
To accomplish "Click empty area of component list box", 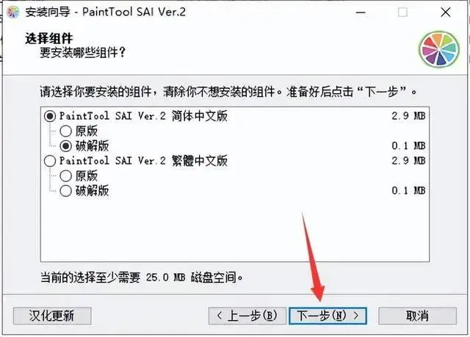I will tap(235, 229).
